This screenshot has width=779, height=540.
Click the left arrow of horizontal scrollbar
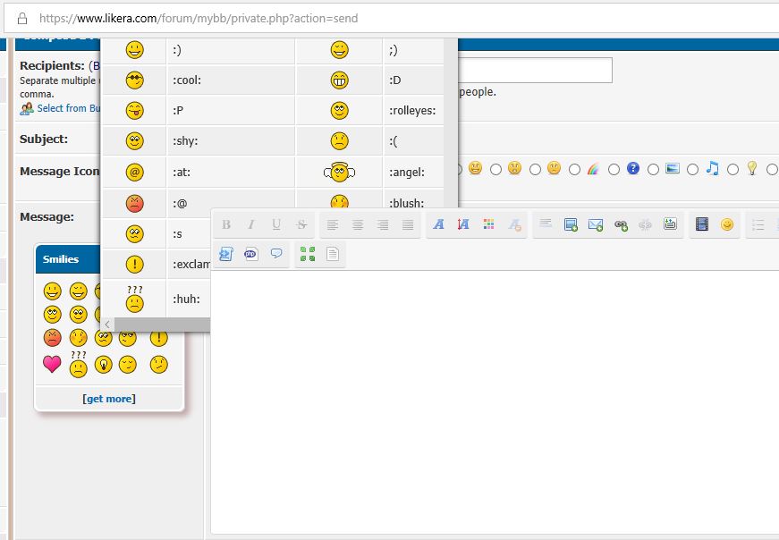click(x=107, y=325)
